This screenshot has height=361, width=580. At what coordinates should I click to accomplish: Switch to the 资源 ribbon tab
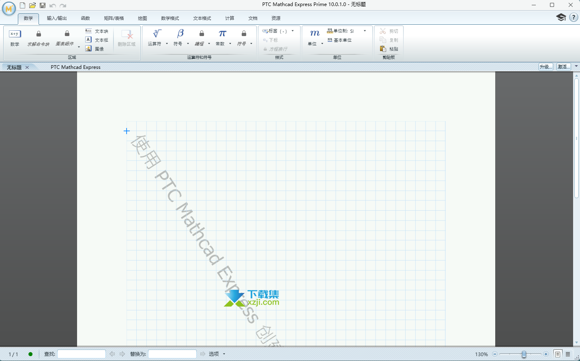click(276, 18)
